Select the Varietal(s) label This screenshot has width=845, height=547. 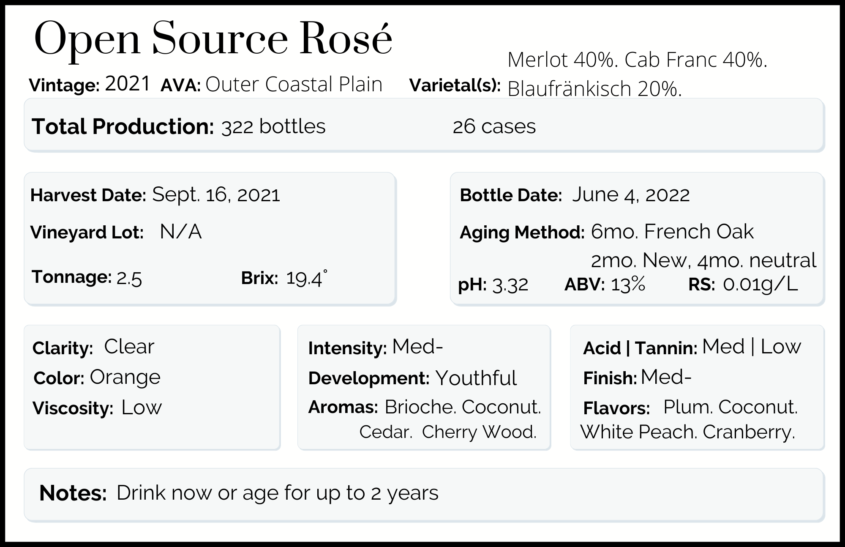455,85
